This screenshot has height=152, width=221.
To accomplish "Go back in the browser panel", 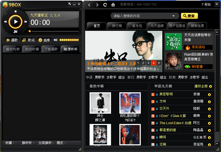I will (x=89, y=5).
